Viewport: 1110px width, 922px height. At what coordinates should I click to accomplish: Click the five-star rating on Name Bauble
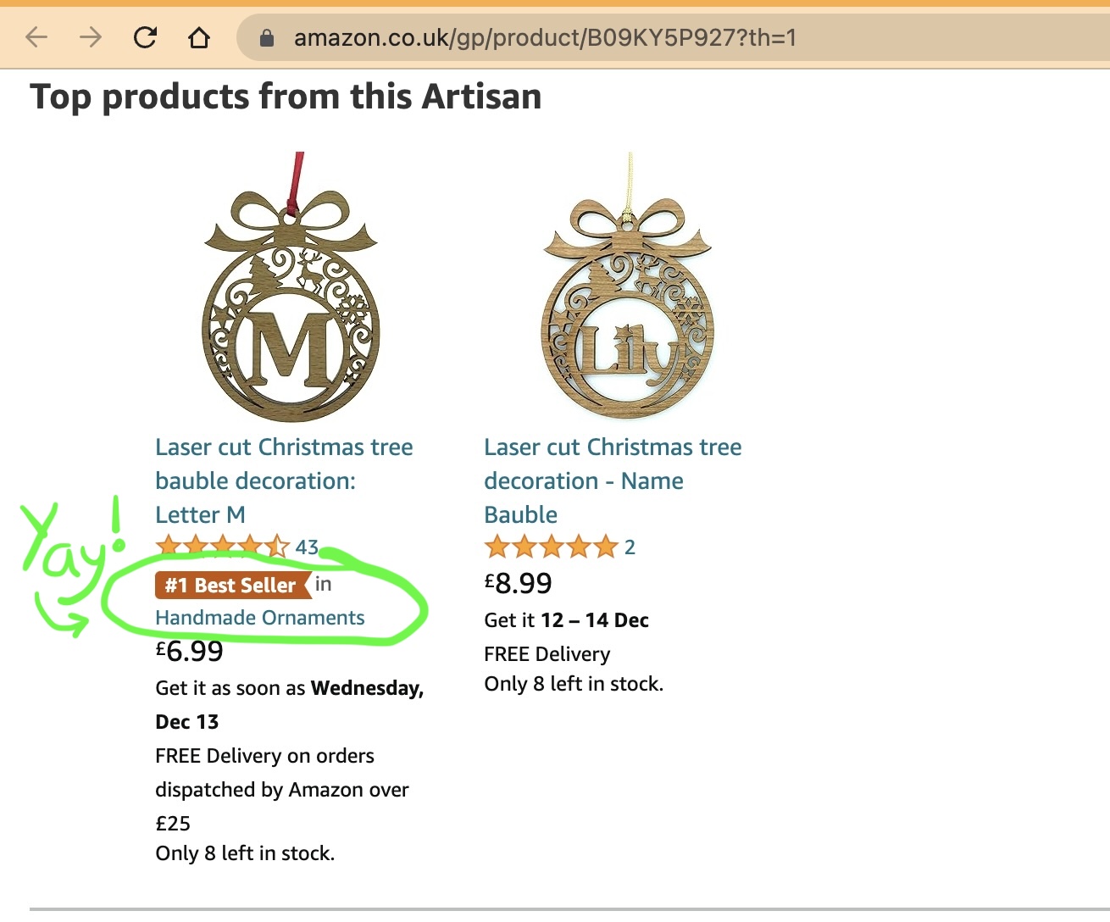click(x=550, y=547)
